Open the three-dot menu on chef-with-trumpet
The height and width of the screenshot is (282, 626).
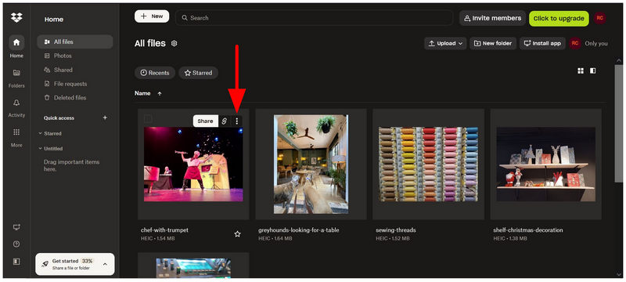[237, 121]
